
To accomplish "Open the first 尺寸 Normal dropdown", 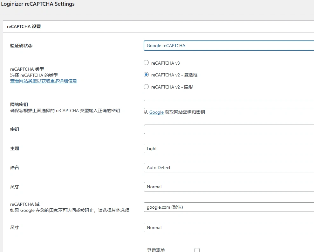I will (x=228, y=187).
